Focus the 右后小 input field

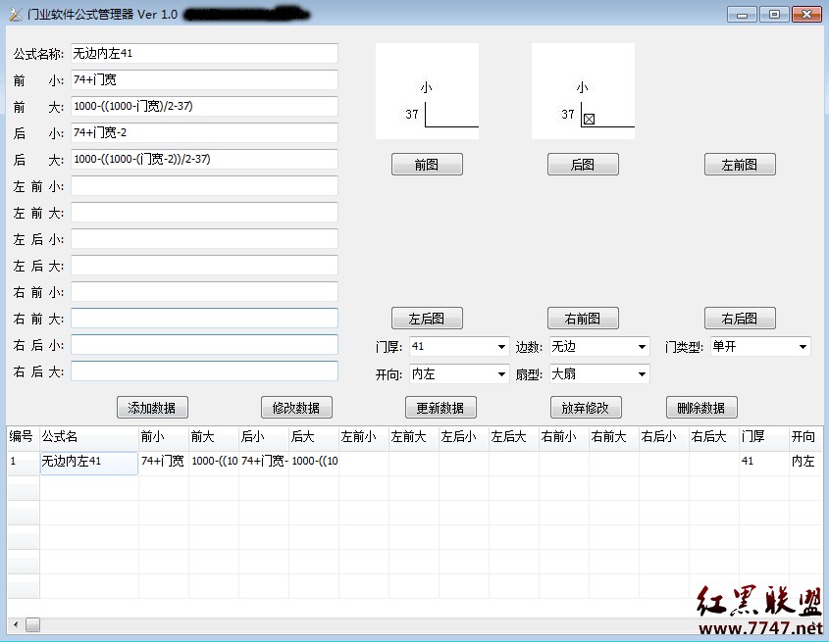[205, 344]
